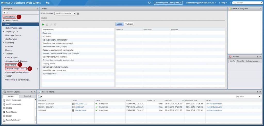Viewport: 264px width, 126px height.
Task: Open Client Plug-Ins in Navigator
Action: click(x=11, y=58)
